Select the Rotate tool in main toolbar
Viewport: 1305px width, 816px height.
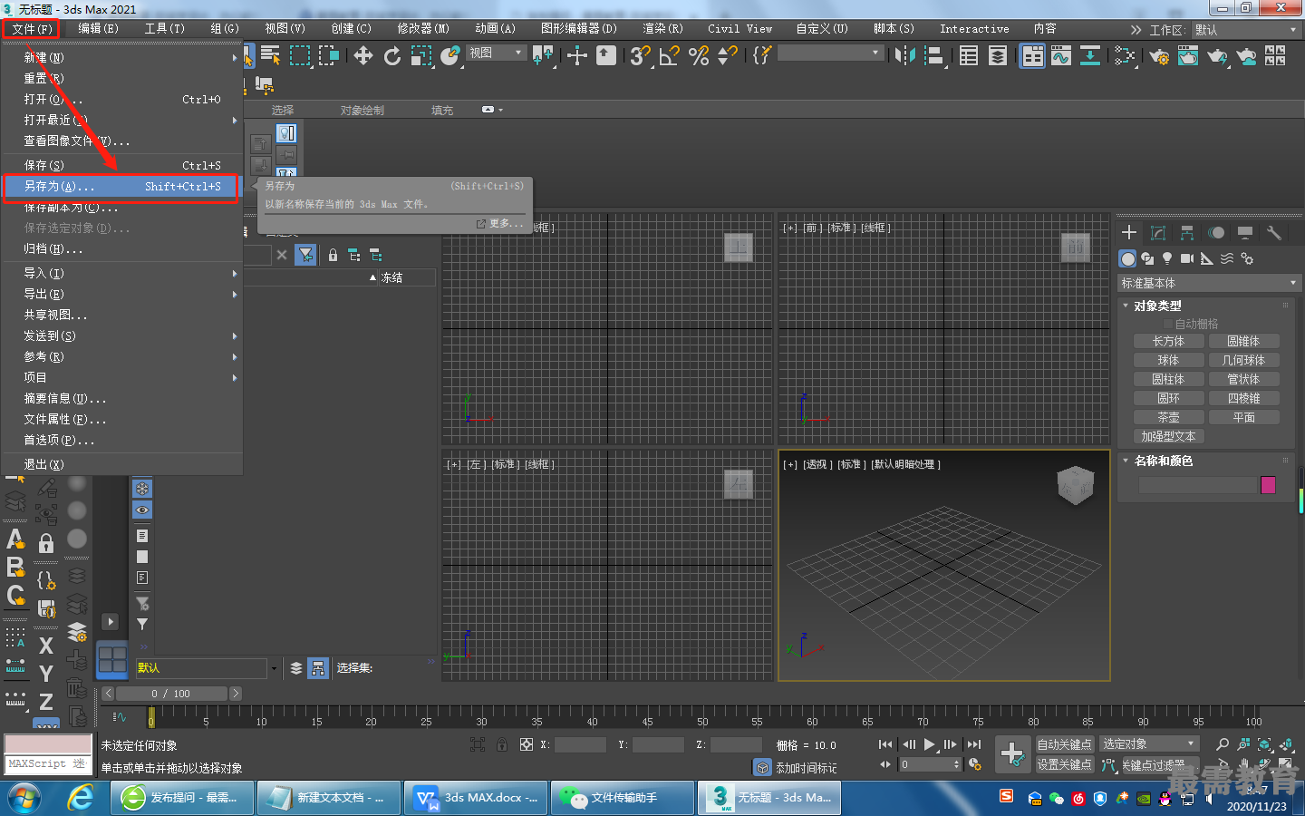tap(391, 56)
